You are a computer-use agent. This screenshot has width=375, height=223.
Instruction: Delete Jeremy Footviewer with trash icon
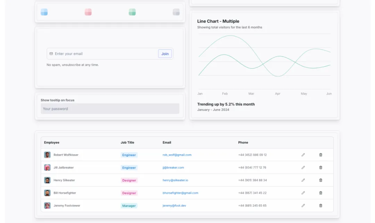pyautogui.click(x=321, y=206)
